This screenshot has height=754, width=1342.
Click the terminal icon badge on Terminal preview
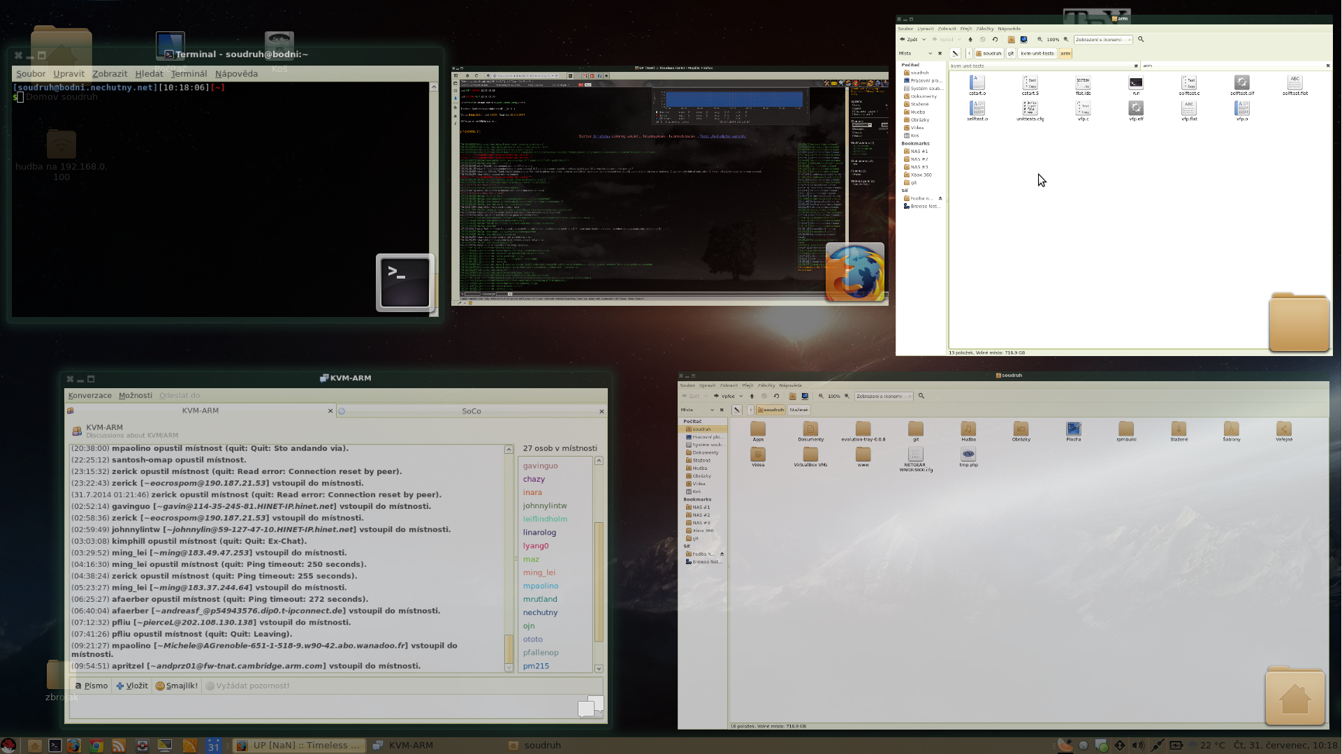click(405, 282)
